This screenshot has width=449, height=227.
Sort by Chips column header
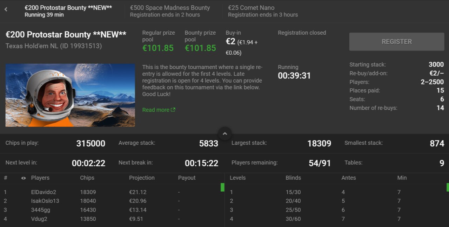(x=87, y=178)
